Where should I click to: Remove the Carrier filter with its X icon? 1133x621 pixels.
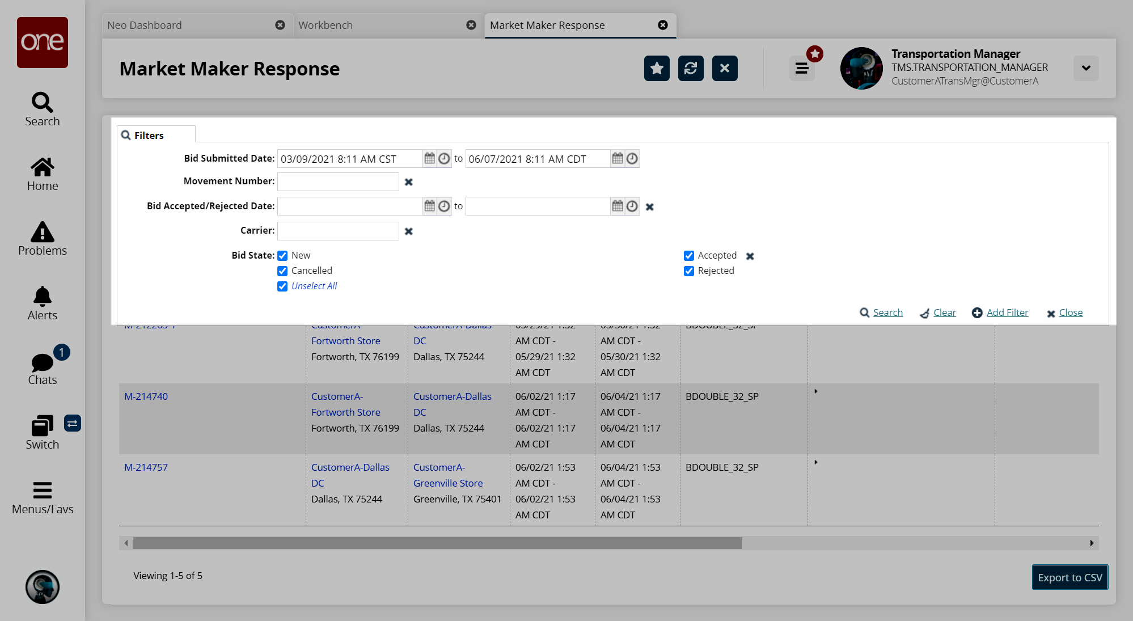coord(409,231)
